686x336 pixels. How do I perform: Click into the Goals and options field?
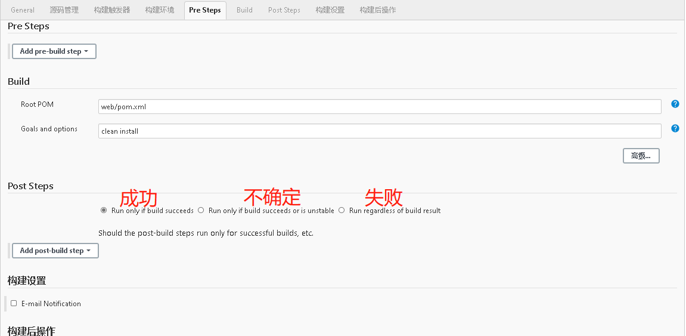coord(380,131)
